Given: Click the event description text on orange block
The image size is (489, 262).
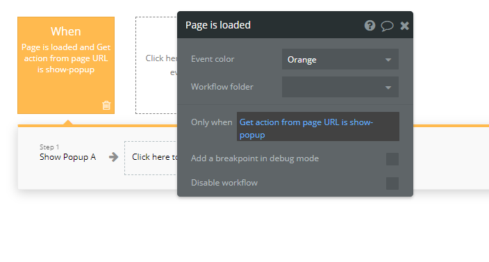Looking at the screenshot, I should click(x=66, y=58).
